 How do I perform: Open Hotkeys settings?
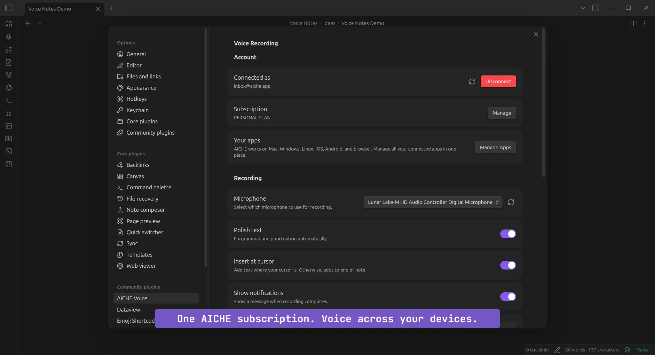(156, 99)
